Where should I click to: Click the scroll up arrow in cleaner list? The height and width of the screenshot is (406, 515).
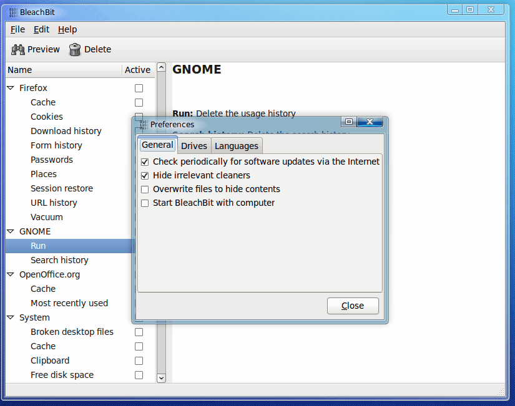click(x=161, y=67)
